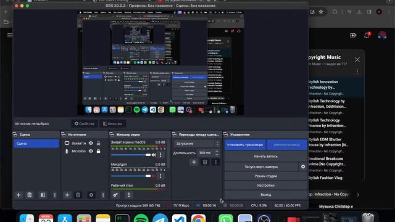Undock the Sources panel via its header icon
395x222 pixels.
tap(63, 134)
